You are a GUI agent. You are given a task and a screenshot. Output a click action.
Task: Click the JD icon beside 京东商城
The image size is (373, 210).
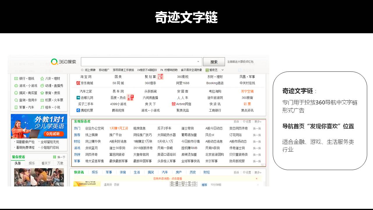[x=78, y=83]
